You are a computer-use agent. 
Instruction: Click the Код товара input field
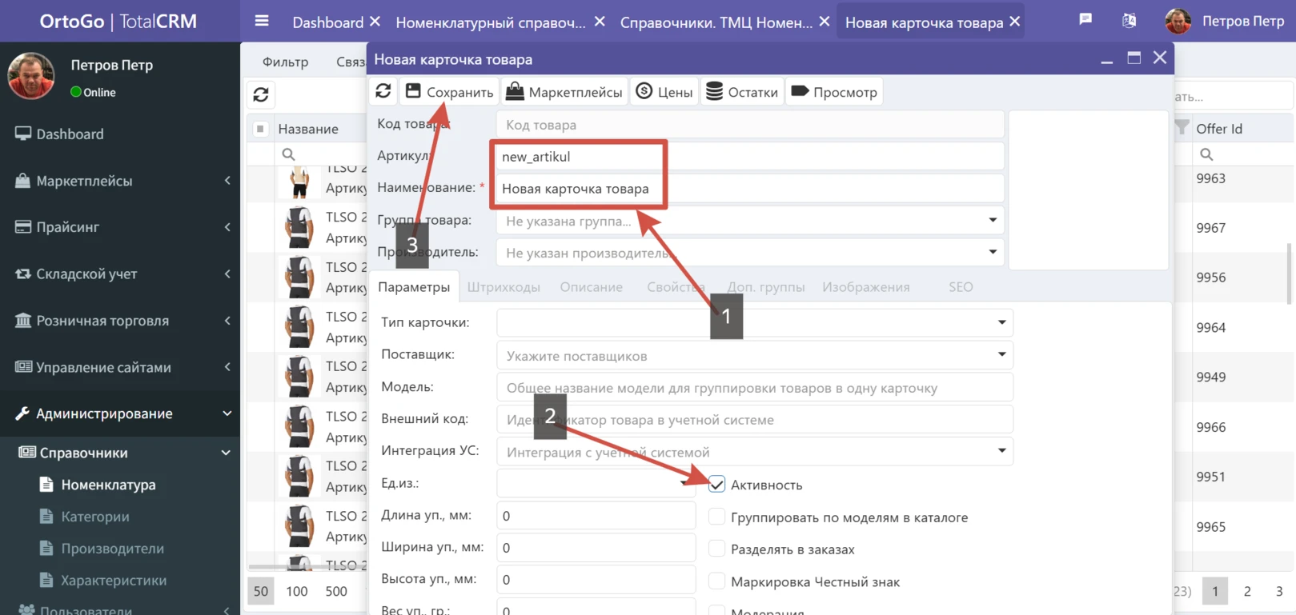[749, 125]
